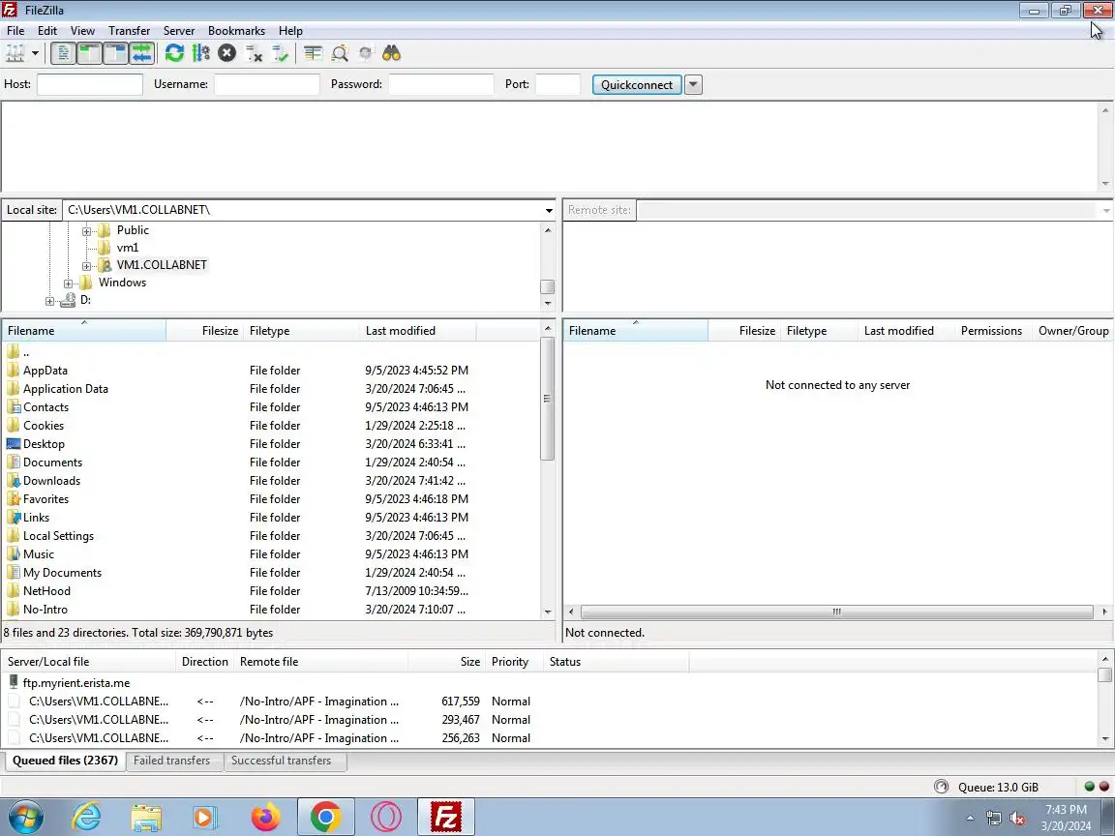Sort local files by Filetype column

coord(302,331)
